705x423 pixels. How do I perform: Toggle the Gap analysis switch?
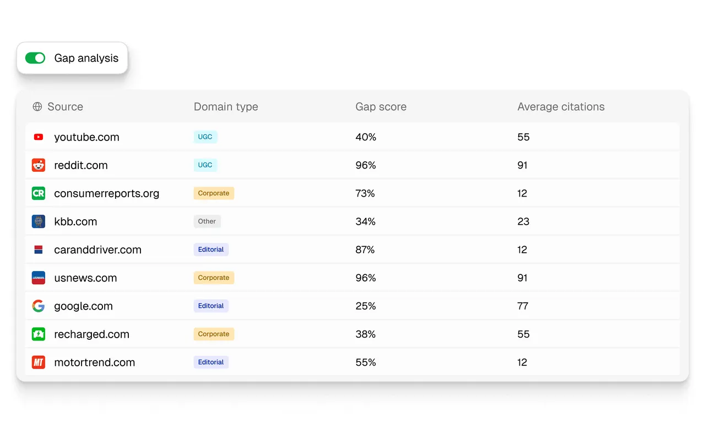(35, 58)
